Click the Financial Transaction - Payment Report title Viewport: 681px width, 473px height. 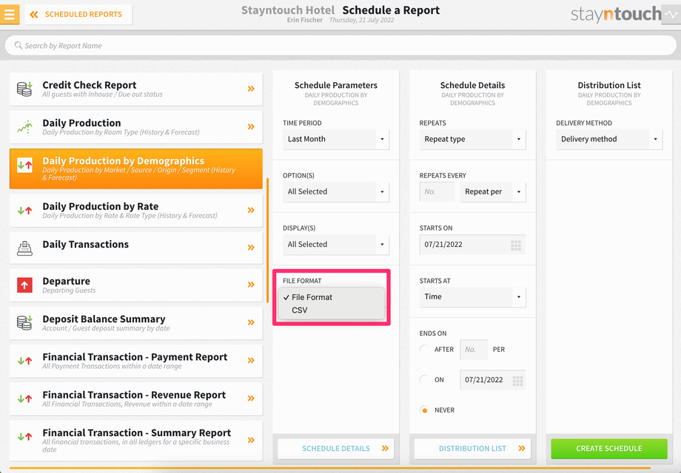point(135,357)
